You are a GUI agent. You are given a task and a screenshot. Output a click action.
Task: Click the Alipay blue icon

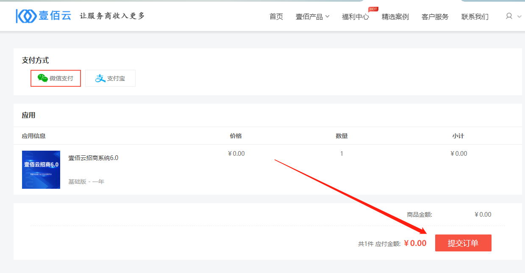point(100,78)
